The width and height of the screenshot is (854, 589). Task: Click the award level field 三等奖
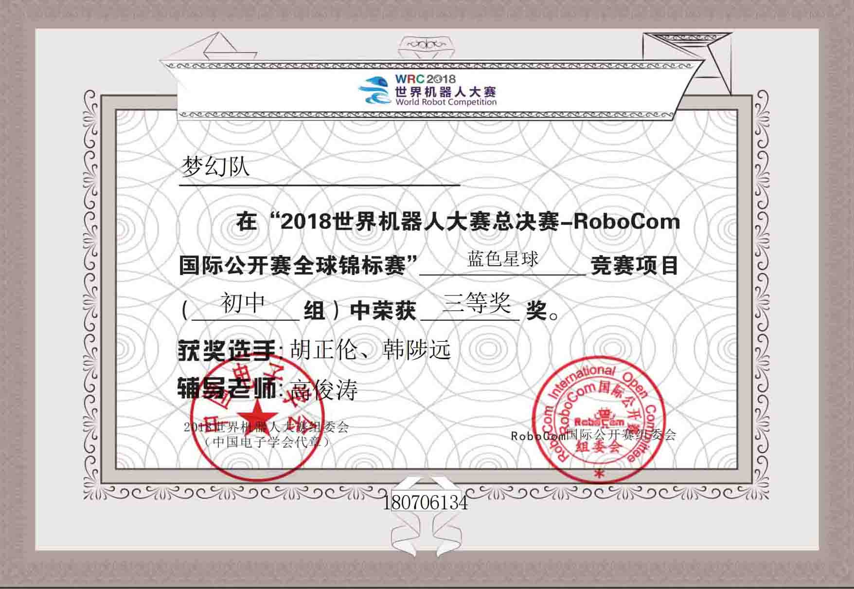click(477, 303)
